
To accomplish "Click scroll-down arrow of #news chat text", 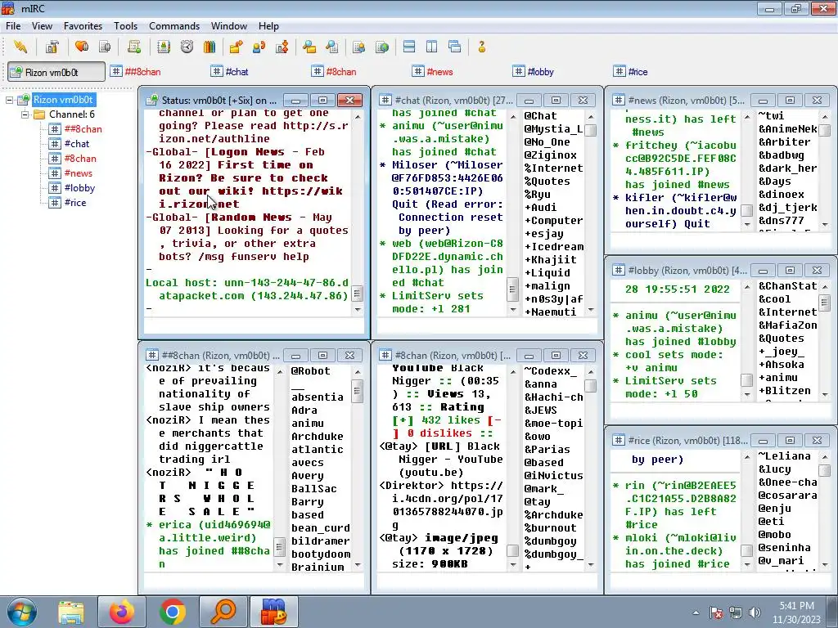I will 747,225.
